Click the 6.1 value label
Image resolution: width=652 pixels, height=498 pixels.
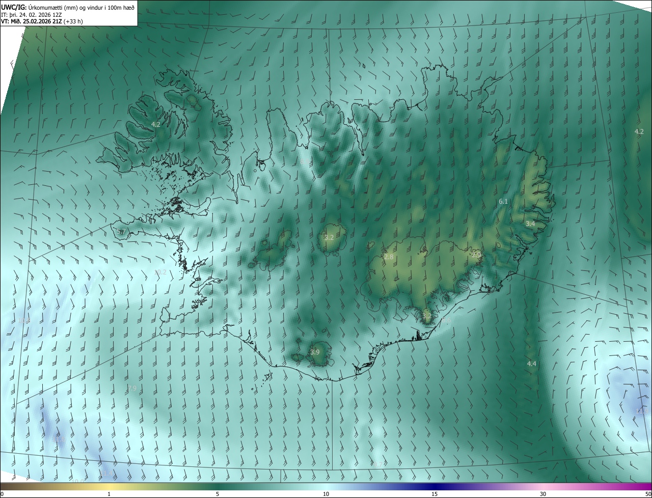[503, 202]
